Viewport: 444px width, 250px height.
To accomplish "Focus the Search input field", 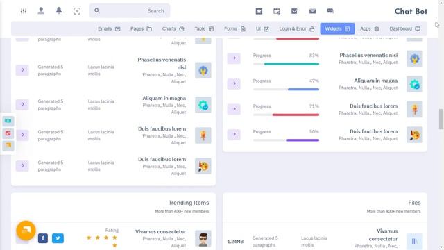I will (x=130, y=11).
